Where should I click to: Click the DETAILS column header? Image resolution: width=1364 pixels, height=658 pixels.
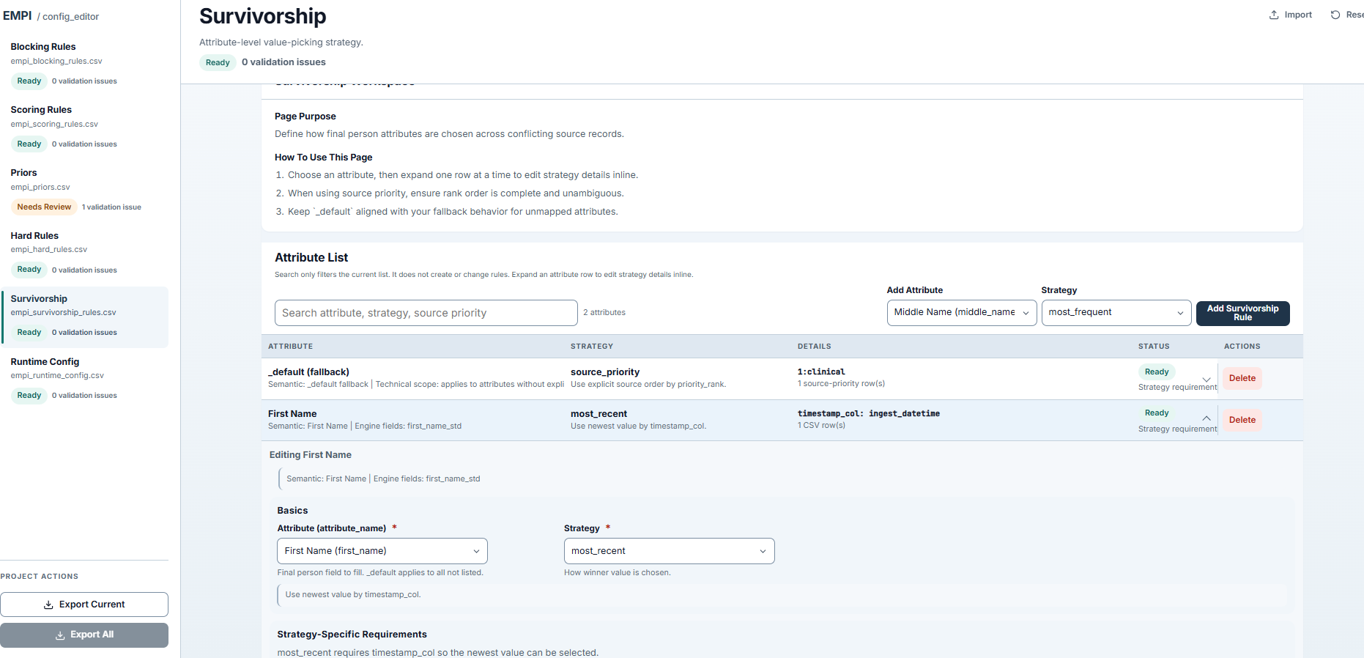[x=814, y=346]
